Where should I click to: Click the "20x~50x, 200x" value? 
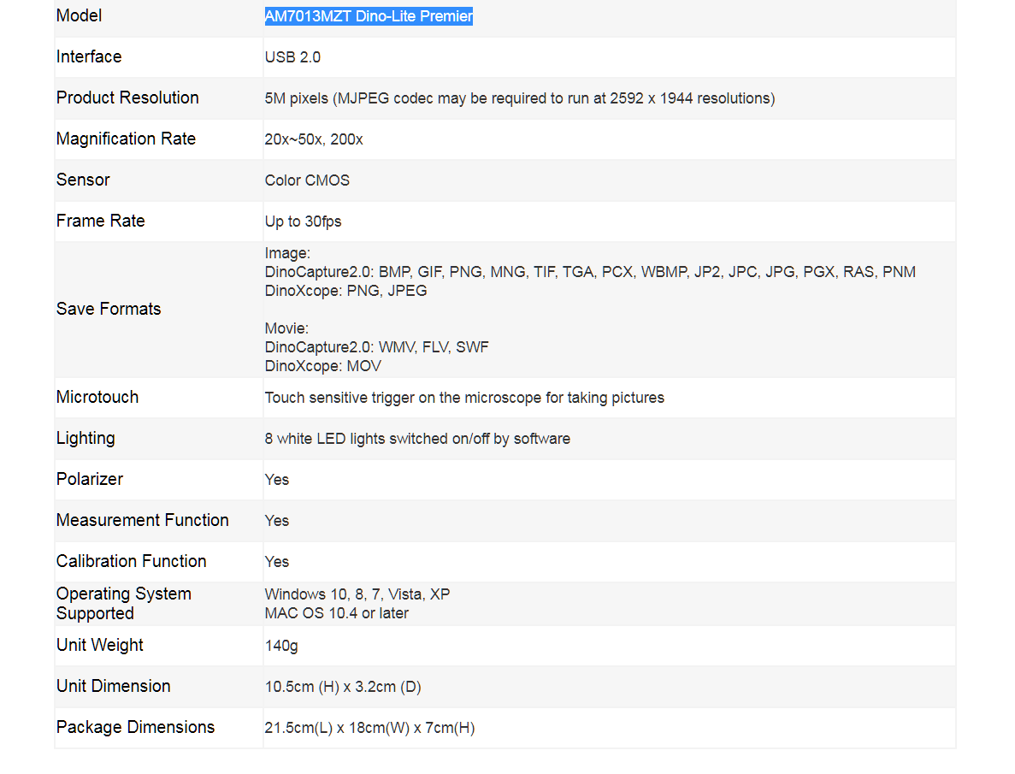coord(314,139)
